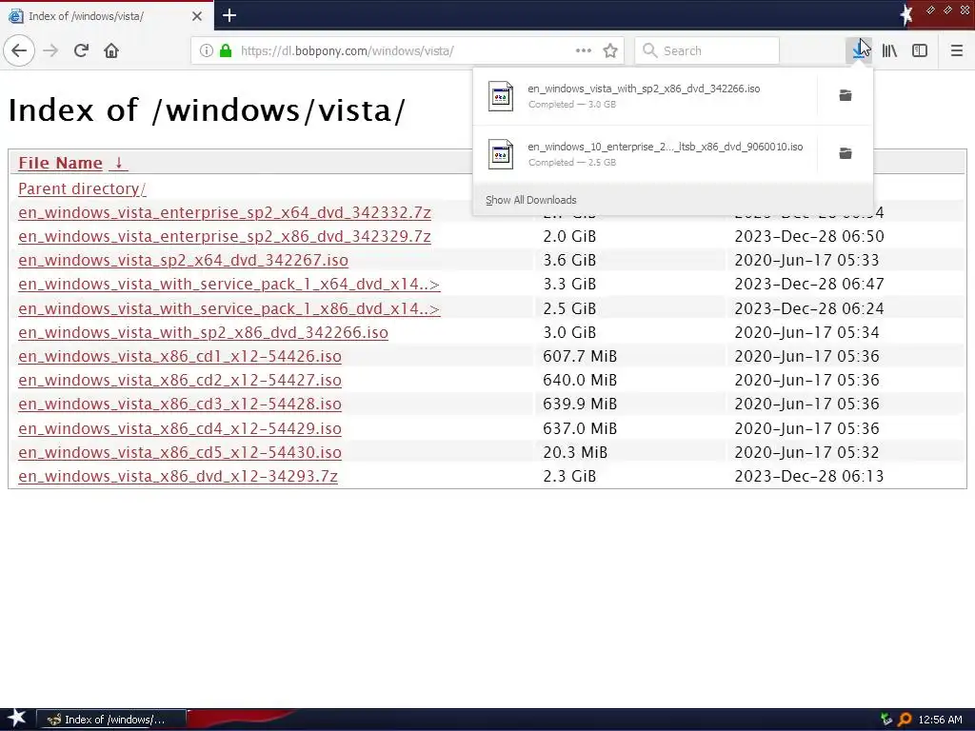Download en_windows_vista_x86_cd4_x12-54429.iso
Image resolution: width=975 pixels, height=731 pixels.
tap(180, 428)
